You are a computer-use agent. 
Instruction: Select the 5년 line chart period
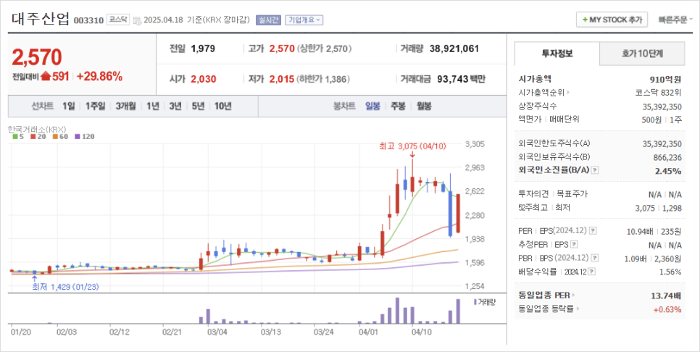pos(198,106)
